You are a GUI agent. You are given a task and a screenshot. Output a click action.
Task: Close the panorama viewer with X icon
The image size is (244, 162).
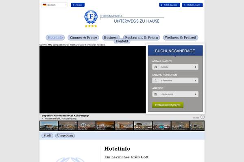pyautogui.click(x=203, y=117)
